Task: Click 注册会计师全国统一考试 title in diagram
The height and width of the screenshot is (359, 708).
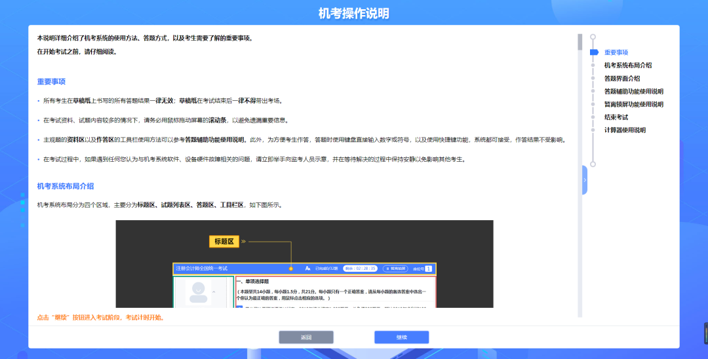Action: pos(201,269)
